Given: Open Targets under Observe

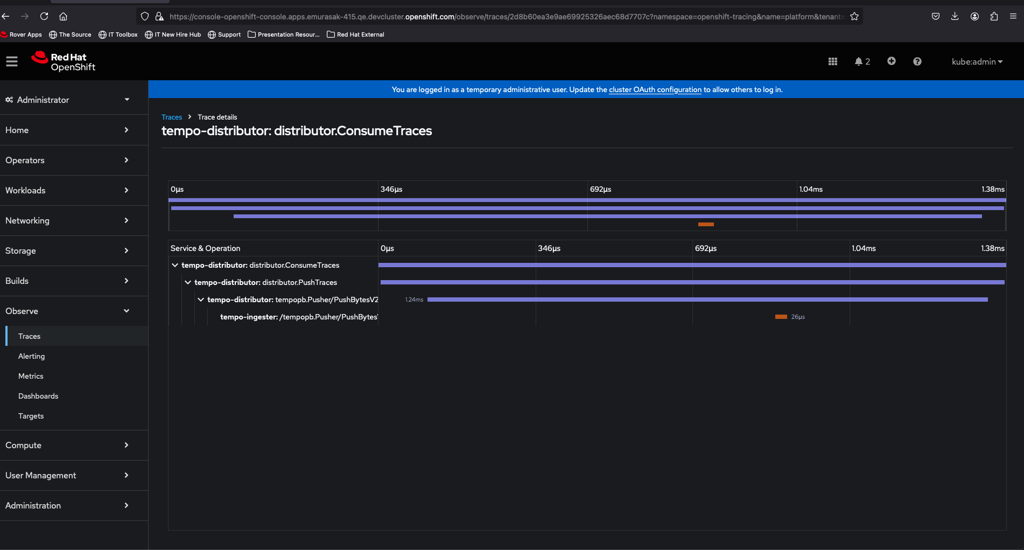Looking at the screenshot, I should [77, 416].
